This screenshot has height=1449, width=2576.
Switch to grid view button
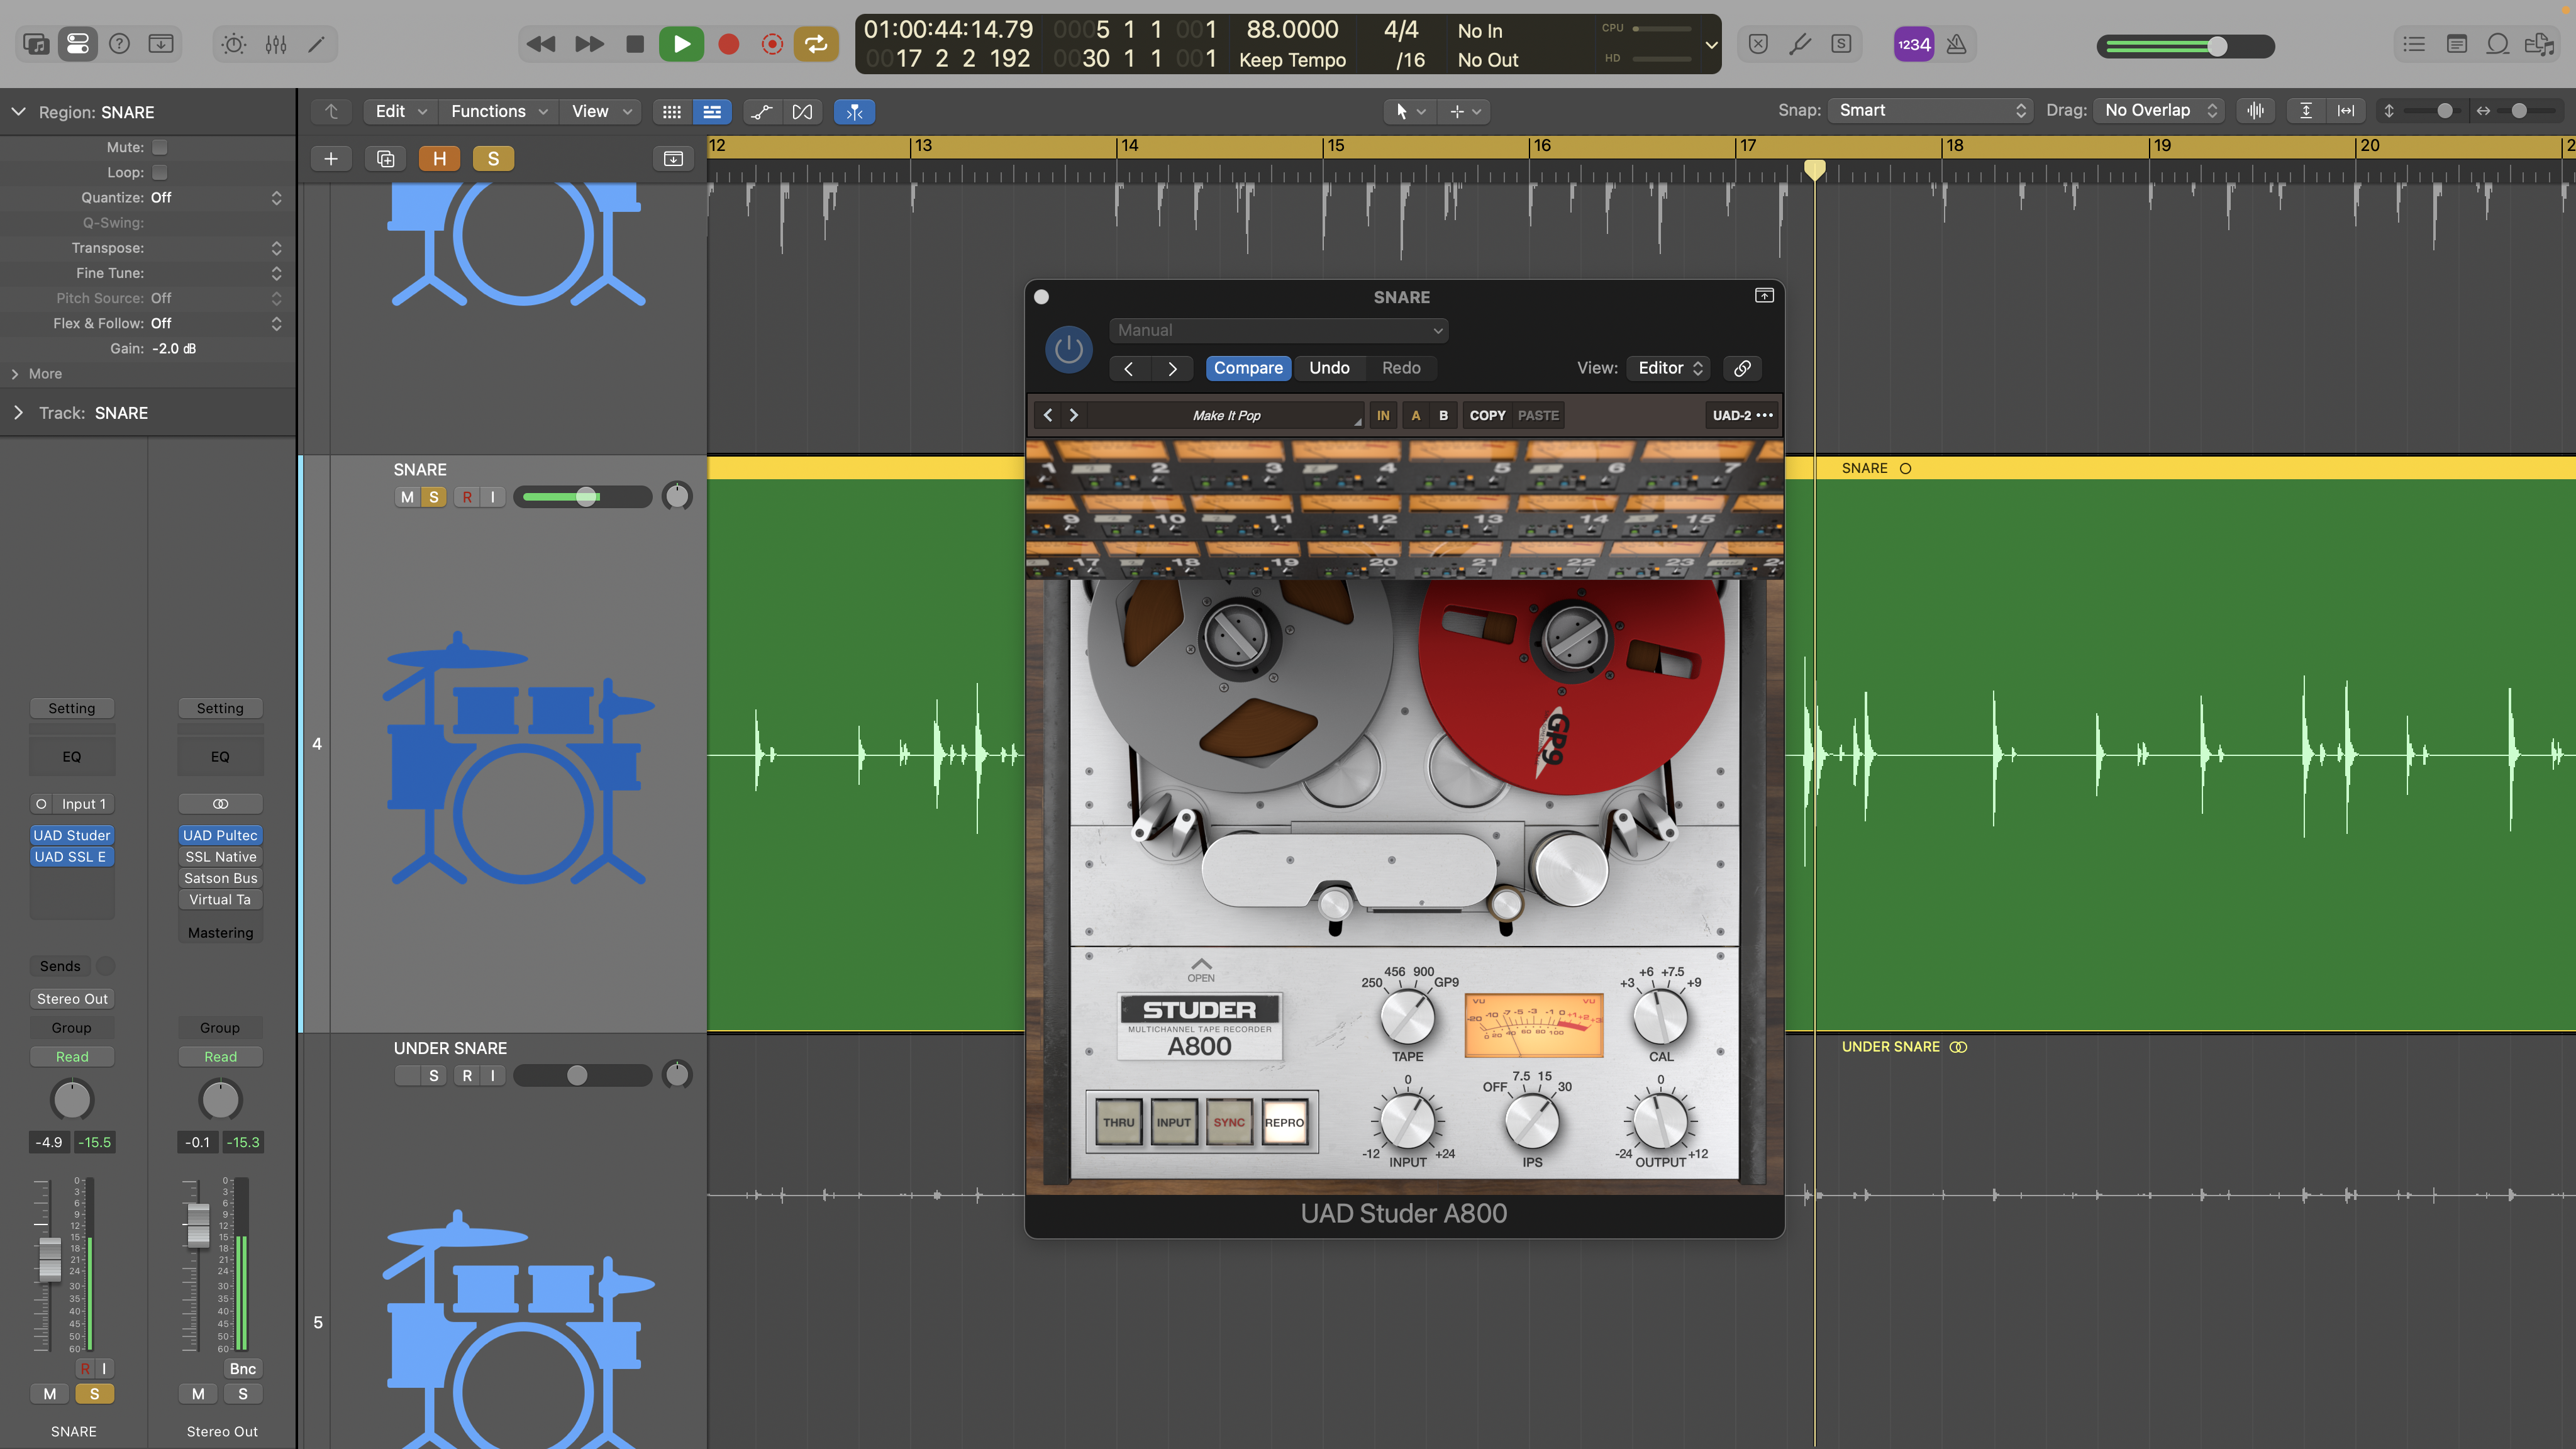click(672, 112)
